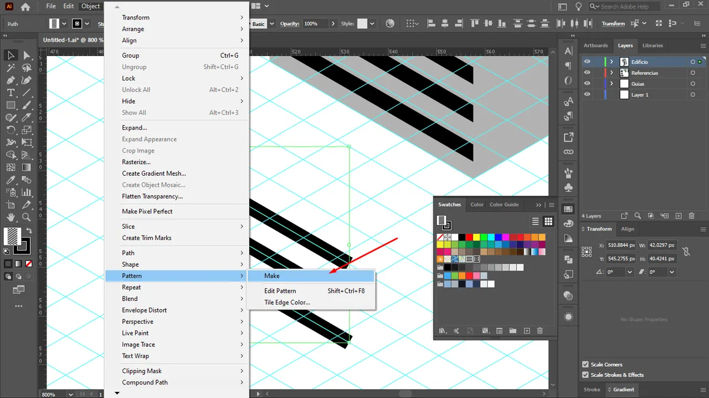Uncheck Scale Strokes & Effects checkbox
Viewport: 709px width, 398px height.
[x=585, y=375]
